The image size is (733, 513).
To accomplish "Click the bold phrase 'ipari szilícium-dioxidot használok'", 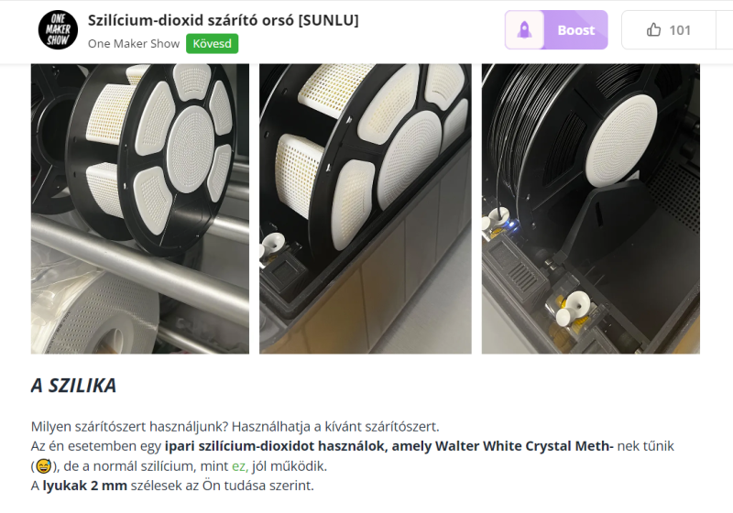I will click(276, 446).
